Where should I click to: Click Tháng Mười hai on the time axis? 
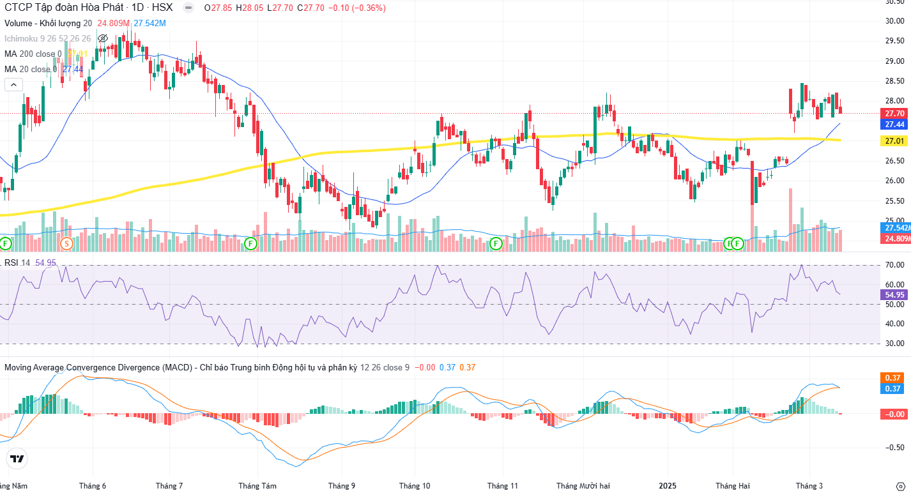coord(583,485)
